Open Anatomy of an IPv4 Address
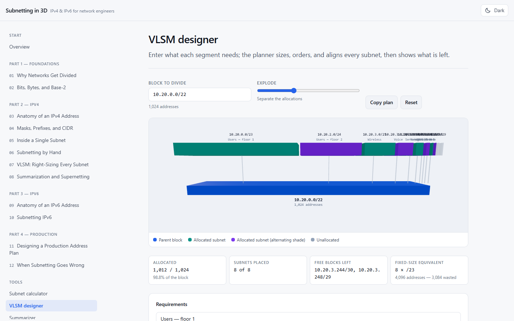Image resolution: width=514 pixels, height=321 pixels. pos(51,116)
